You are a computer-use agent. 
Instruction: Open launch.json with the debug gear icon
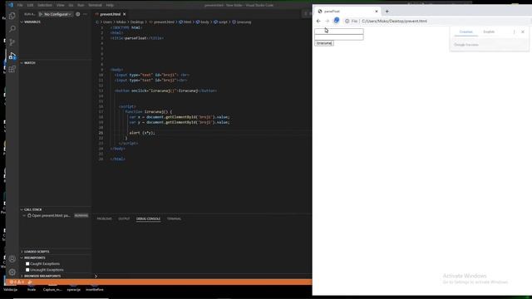(x=78, y=14)
